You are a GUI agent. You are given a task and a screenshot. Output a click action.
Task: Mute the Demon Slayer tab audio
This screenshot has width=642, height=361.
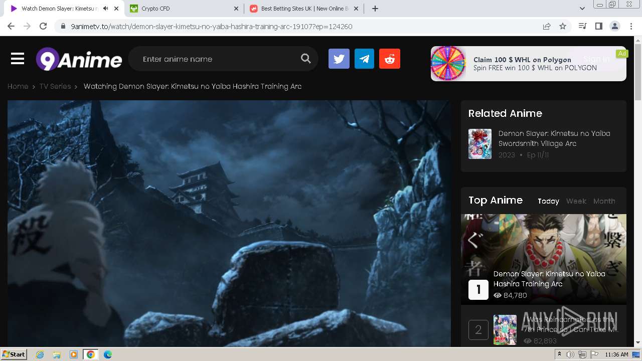click(x=106, y=9)
